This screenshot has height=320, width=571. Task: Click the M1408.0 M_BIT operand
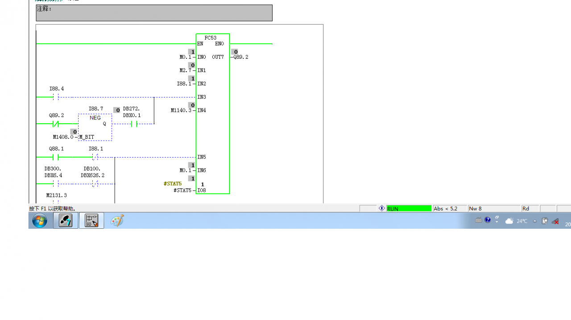(63, 137)
